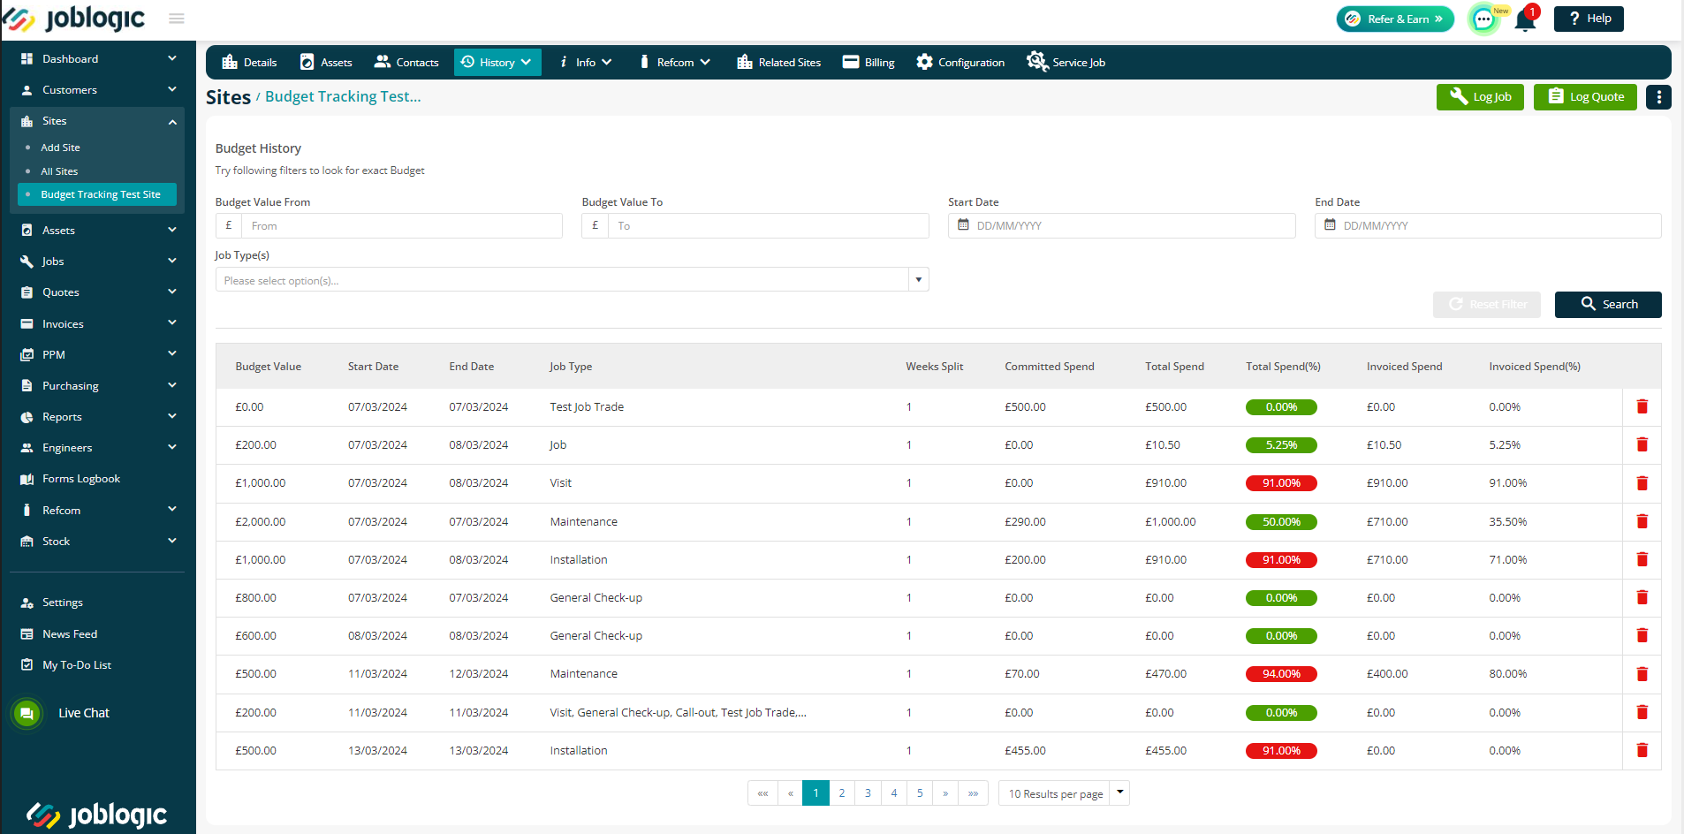This screenshot has height=834, width=1684.
Task: Delete the Test Job Trade budget row
Action: pos(1642,407)
